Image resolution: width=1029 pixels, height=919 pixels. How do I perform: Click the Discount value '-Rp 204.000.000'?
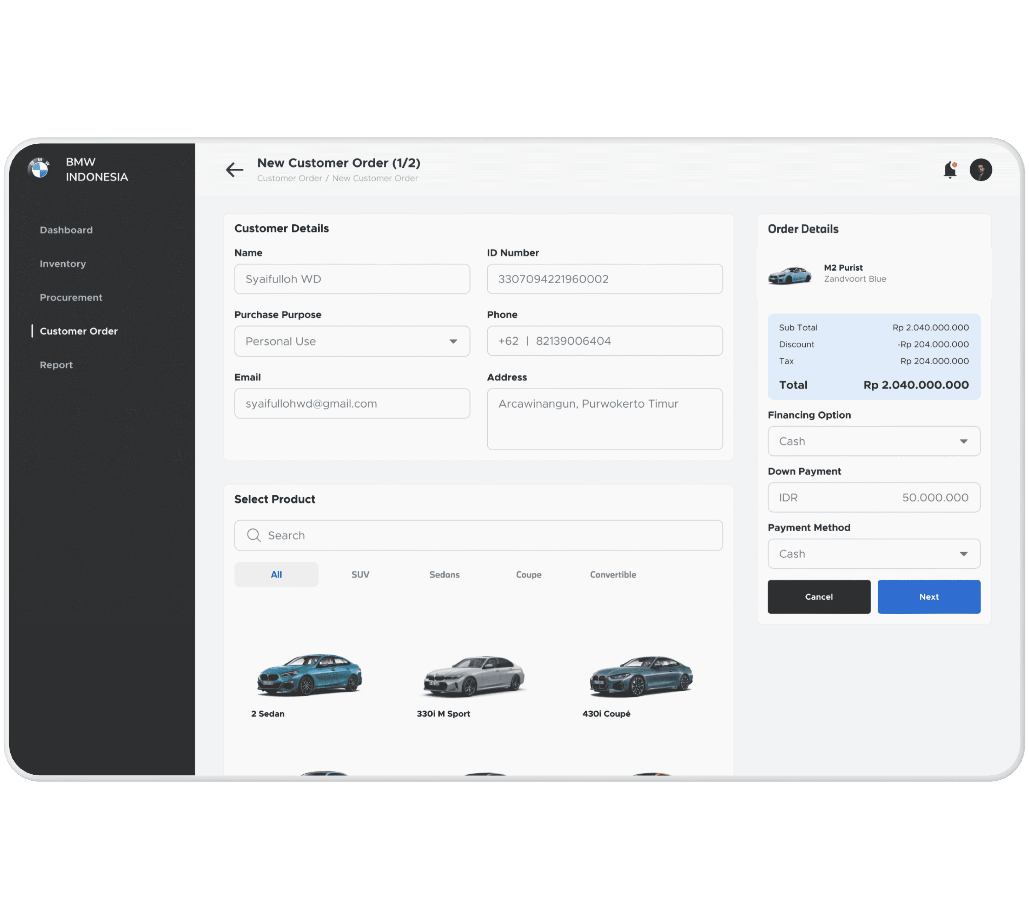(x=933, y=344)
